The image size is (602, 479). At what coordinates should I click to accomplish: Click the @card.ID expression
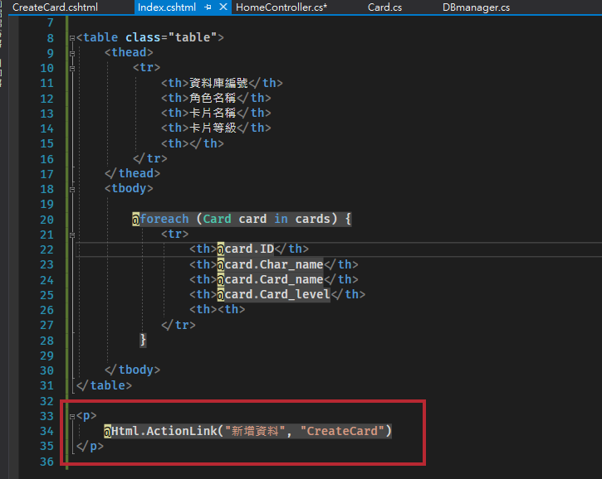(x=246, y=249)
